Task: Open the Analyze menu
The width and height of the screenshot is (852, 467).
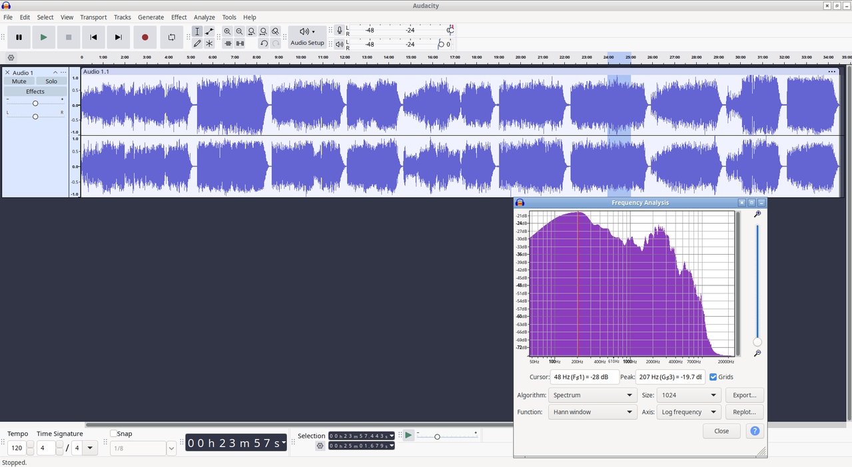Action: pos(205,17)
